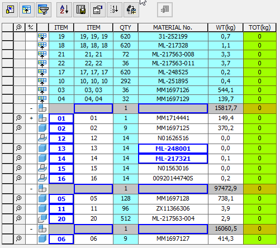Collapse the 97472,9 kg assembly group
280x248 pixels.
[x=31, y=189]
